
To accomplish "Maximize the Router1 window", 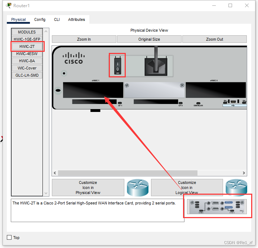I will click(x=230, y=6).
